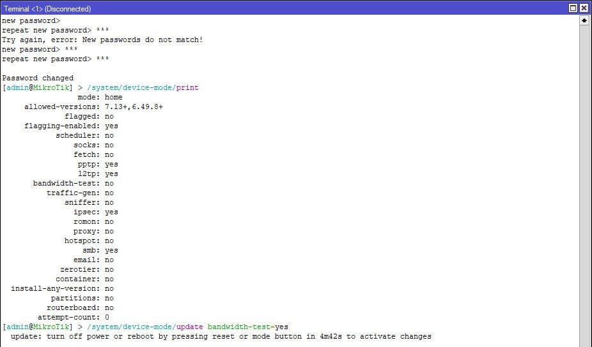592x347 pixels.
Task: Click the 'email: no' line
Action: 93,260
